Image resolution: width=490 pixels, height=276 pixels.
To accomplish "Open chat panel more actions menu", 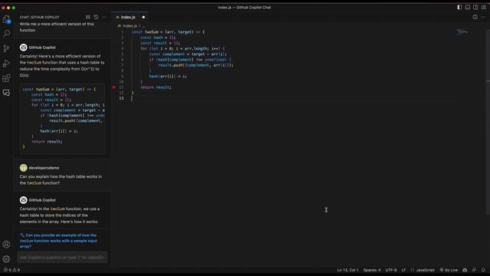I will point(104,17).
